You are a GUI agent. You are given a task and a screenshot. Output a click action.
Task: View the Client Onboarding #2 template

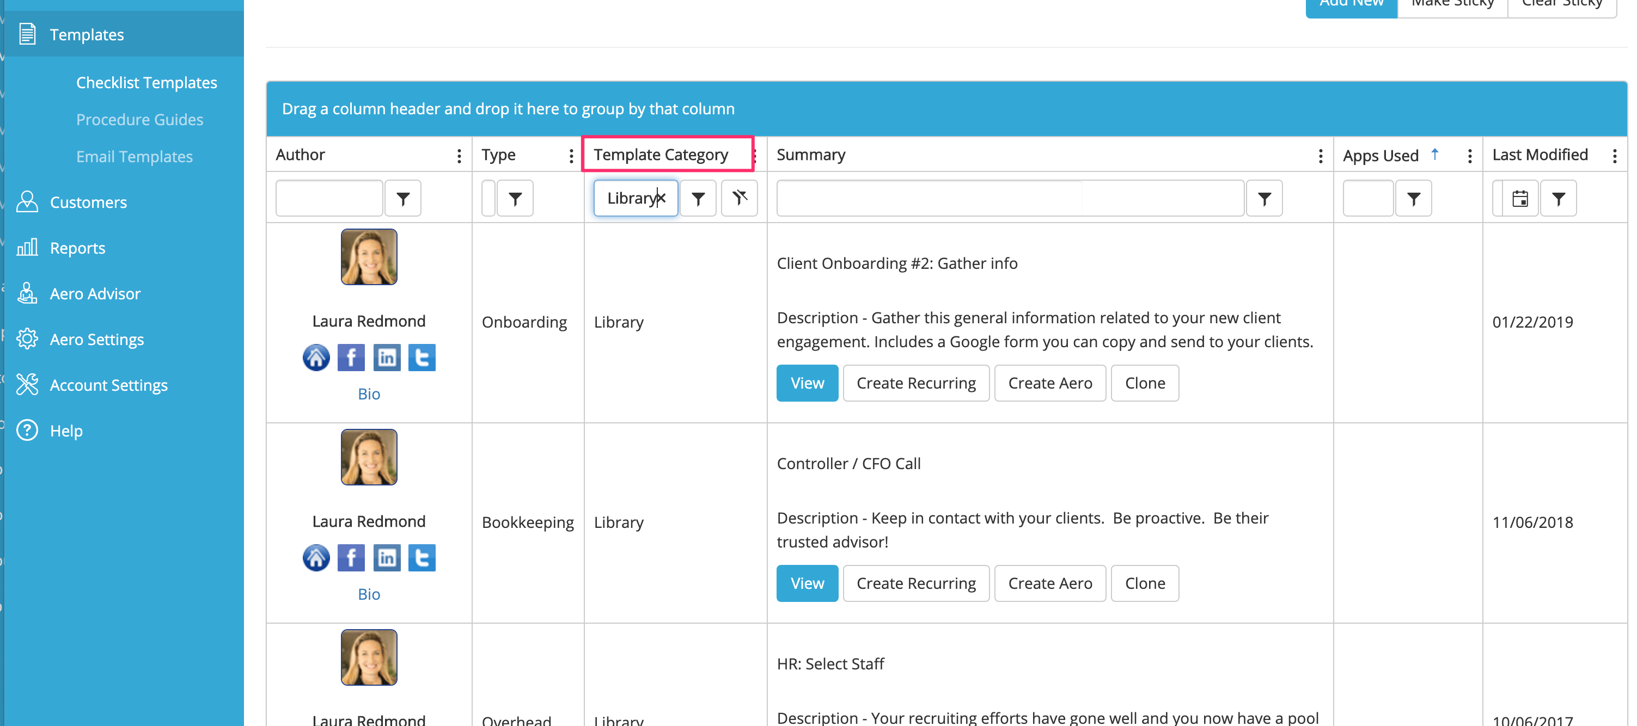[807, 383]
